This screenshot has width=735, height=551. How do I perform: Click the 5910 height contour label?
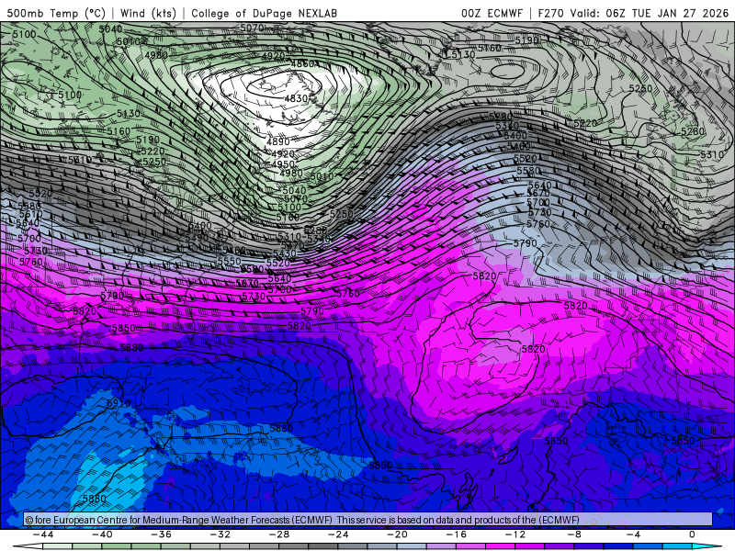coord(119,403)
